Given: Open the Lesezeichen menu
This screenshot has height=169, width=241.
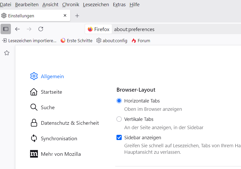Looking at the screenshot, I should tap(96, 4).
